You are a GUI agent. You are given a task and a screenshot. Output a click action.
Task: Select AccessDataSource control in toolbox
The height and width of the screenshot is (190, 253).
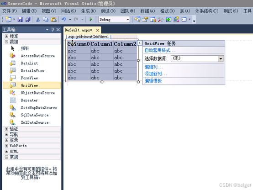pos(32,56)
